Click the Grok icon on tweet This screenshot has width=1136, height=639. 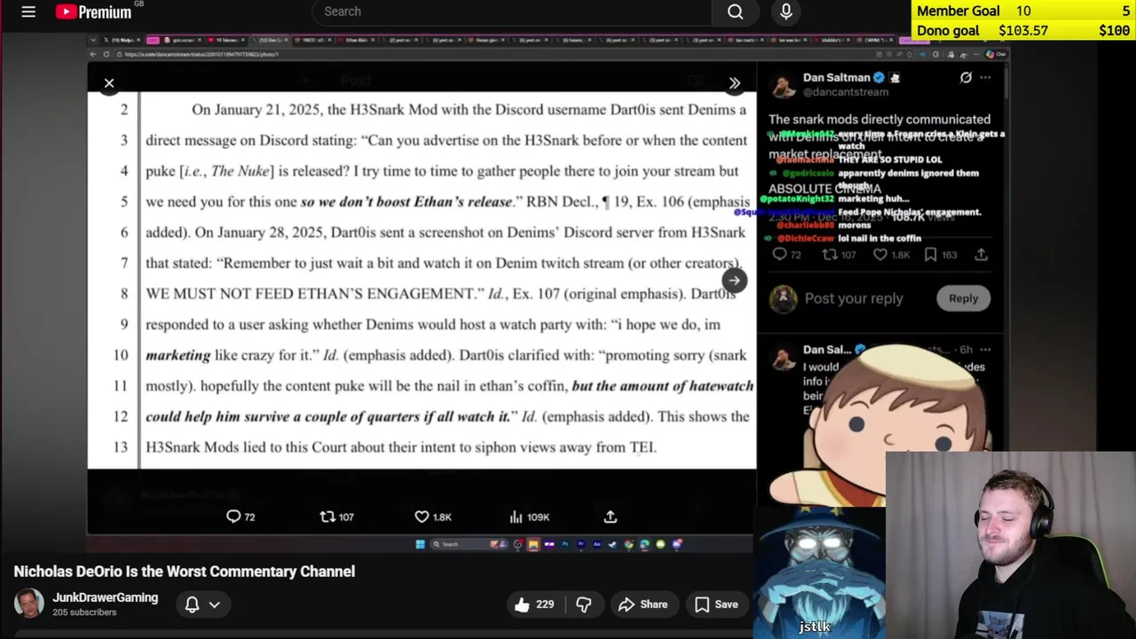(x=966, y=77)
